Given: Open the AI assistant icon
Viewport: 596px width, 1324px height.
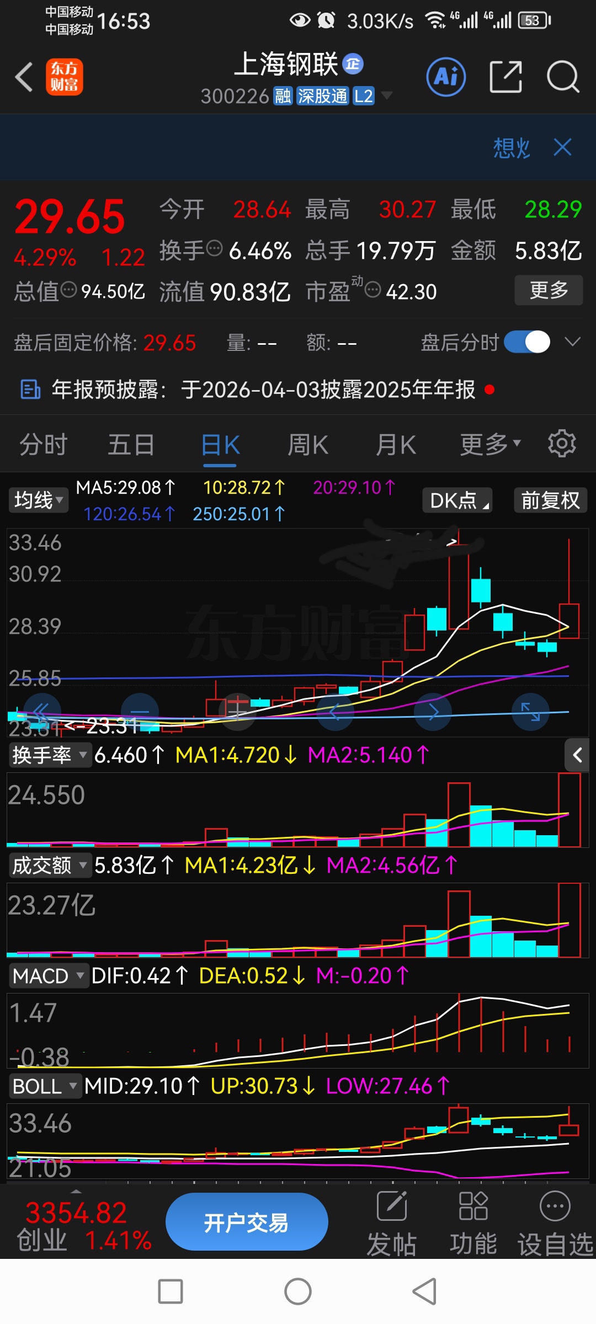Looking at the screenshot, I should [x=446, y=77].
